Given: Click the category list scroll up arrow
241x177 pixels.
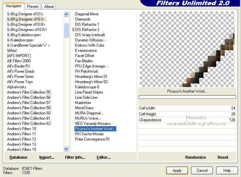Looking at the screenshot, I should 66,14.
